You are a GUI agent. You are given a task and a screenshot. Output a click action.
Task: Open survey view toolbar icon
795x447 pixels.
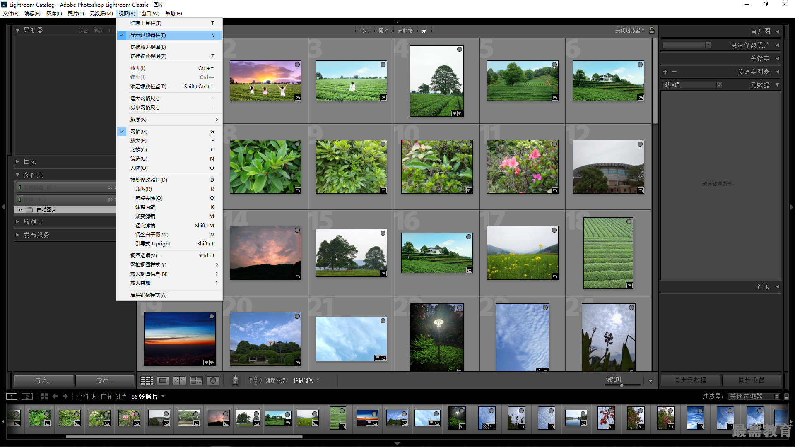pyautogui.click(x=196, y=380)
